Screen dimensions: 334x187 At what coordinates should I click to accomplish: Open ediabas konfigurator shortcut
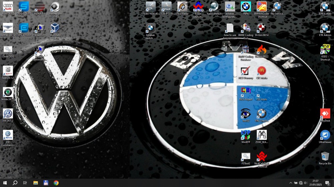230,10
